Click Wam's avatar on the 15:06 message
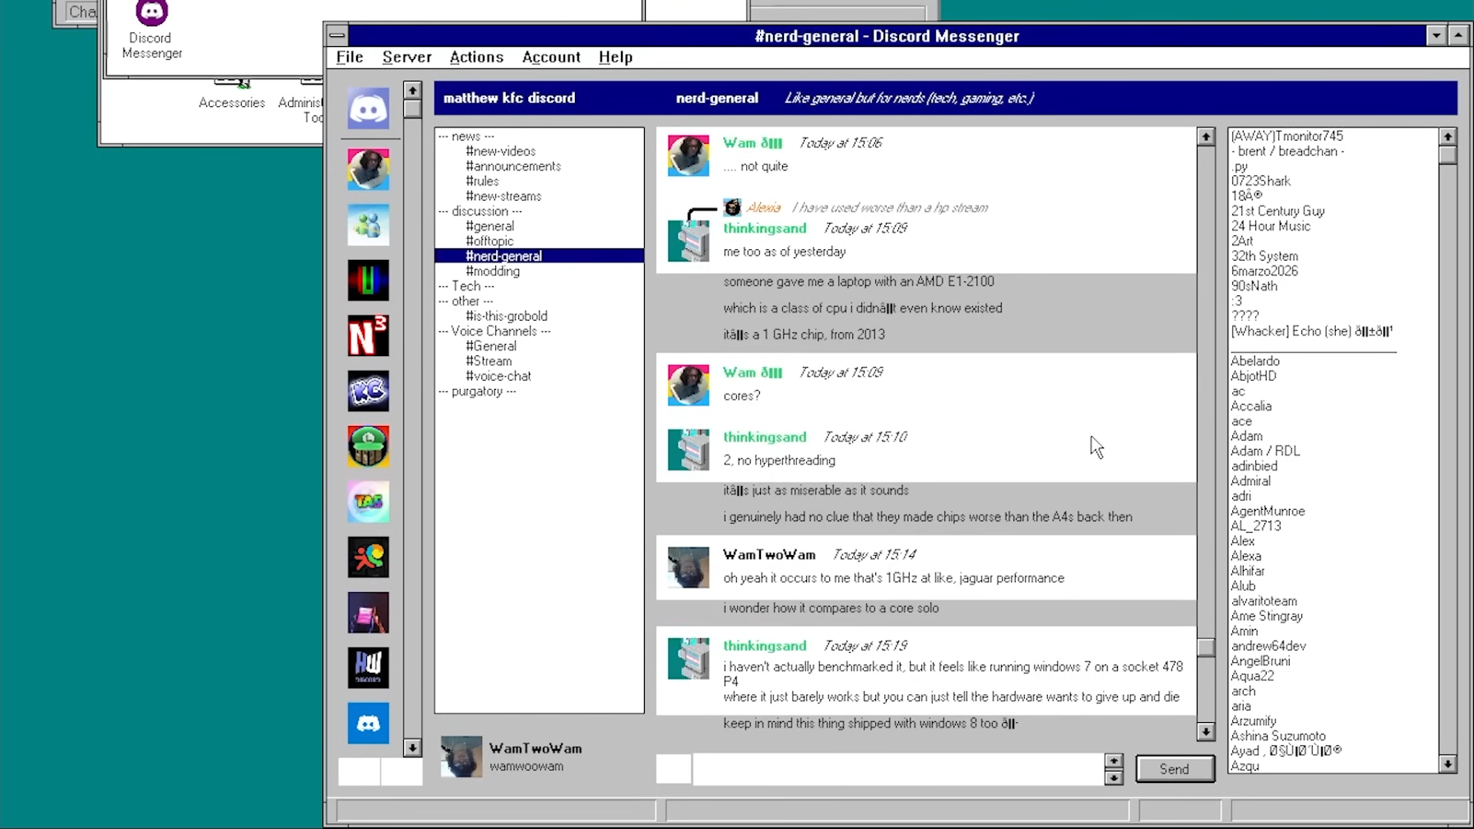Image resolution: width=1474 pixels, height=829 pixels. (x=688, y=155)
